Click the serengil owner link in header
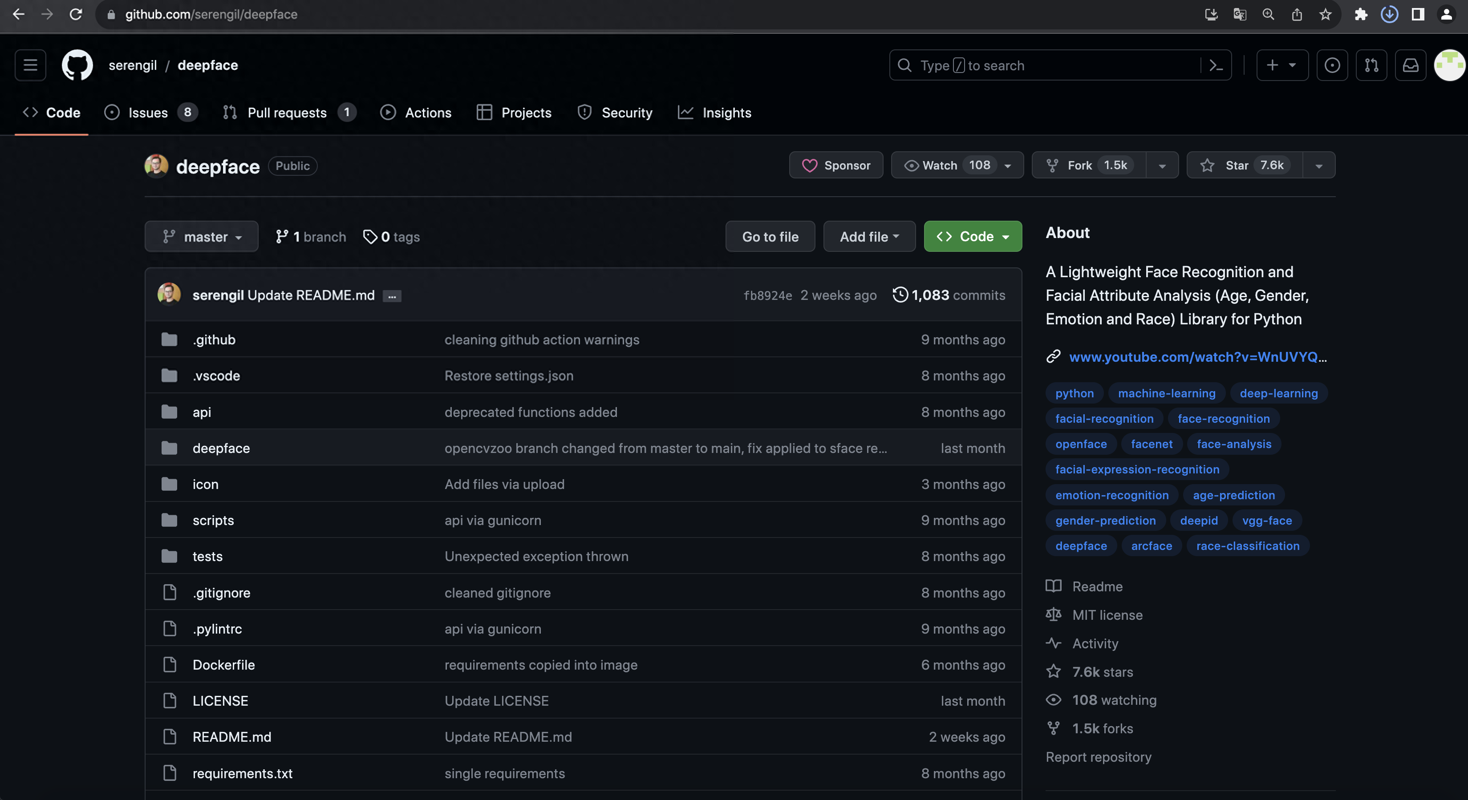This screenshot has width=1468, height=800. pos(133,65)
